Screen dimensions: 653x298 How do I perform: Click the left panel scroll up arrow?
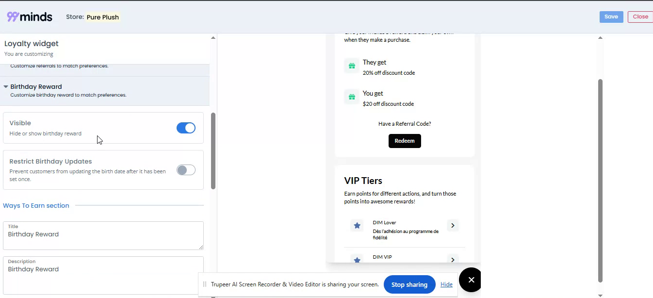click(x=213, y=38)
